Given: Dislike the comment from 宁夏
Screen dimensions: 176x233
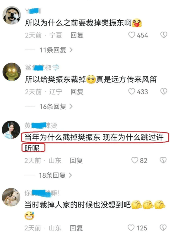Looking at the screenshot, I should click(x=164, y=35).
